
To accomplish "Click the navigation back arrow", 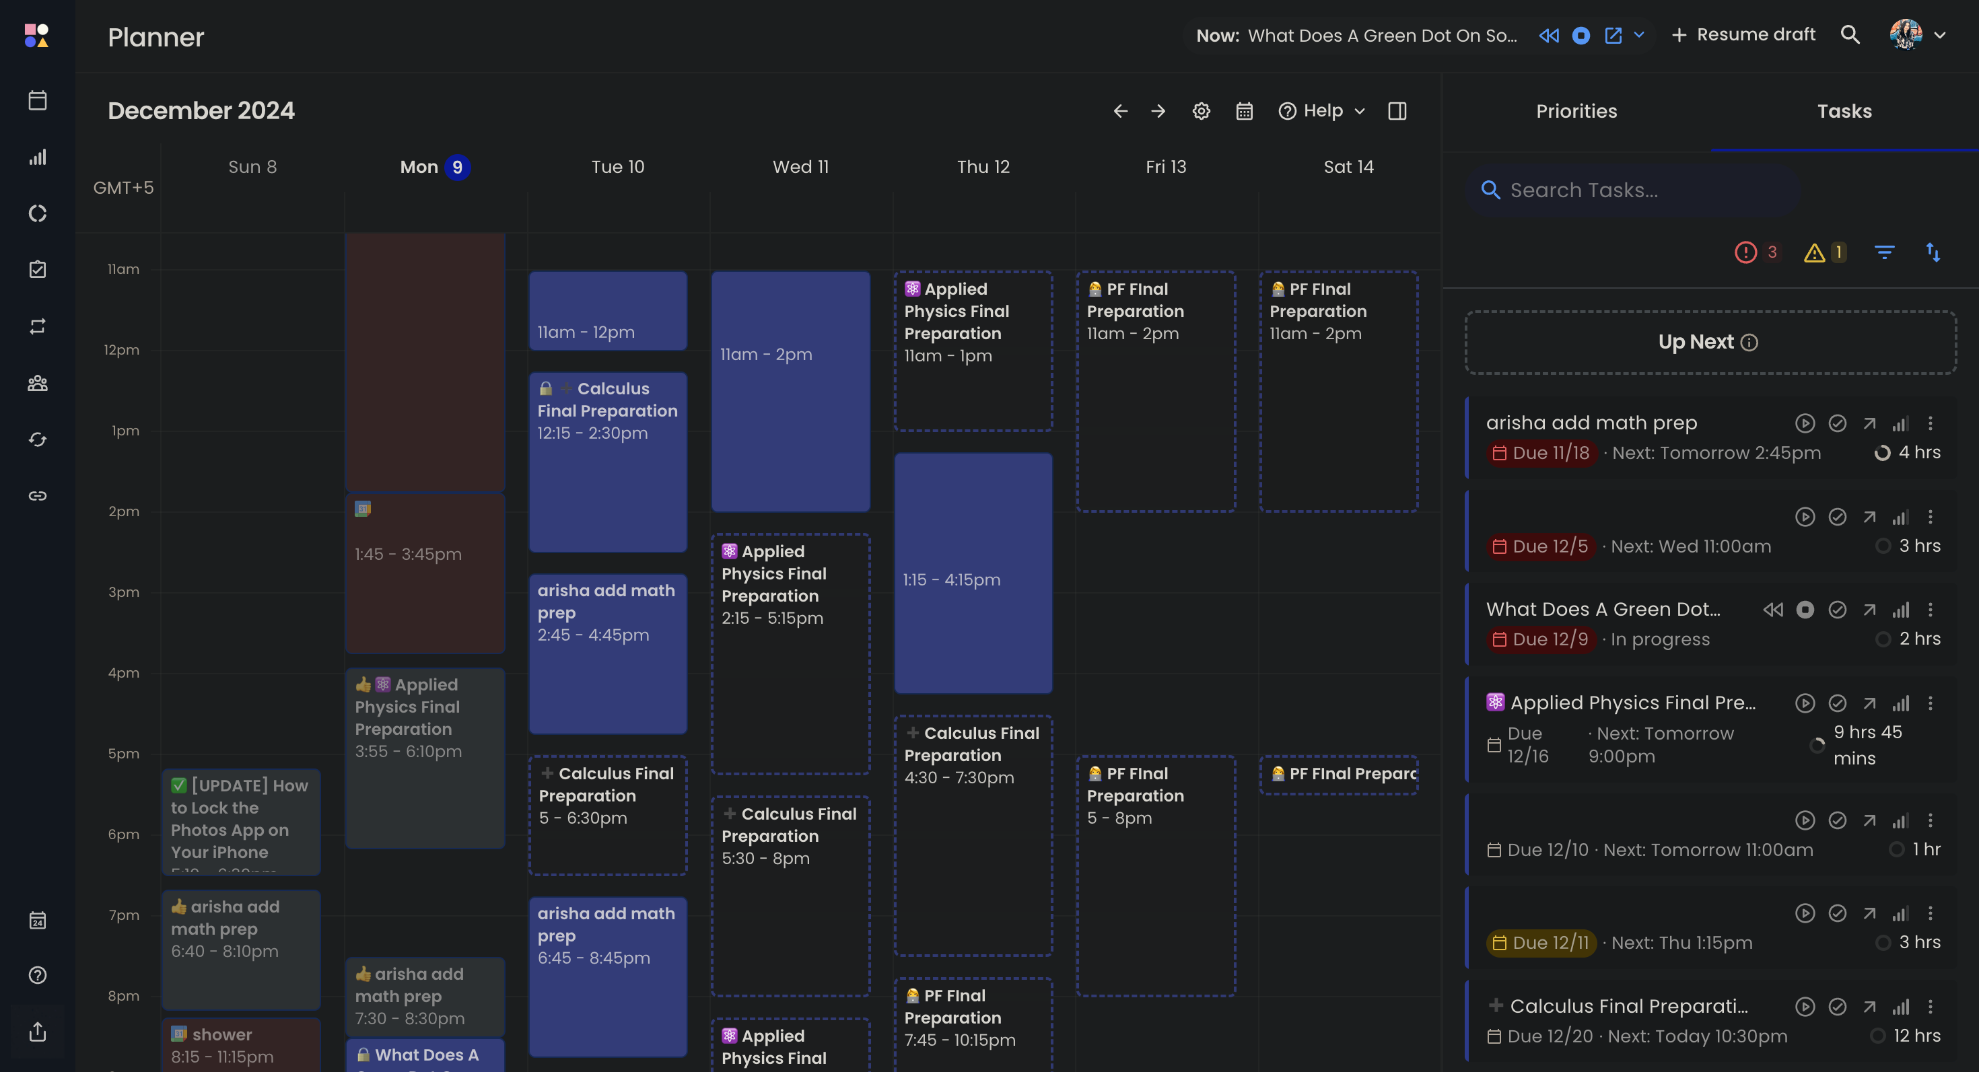I will [x=1121, y=111].
